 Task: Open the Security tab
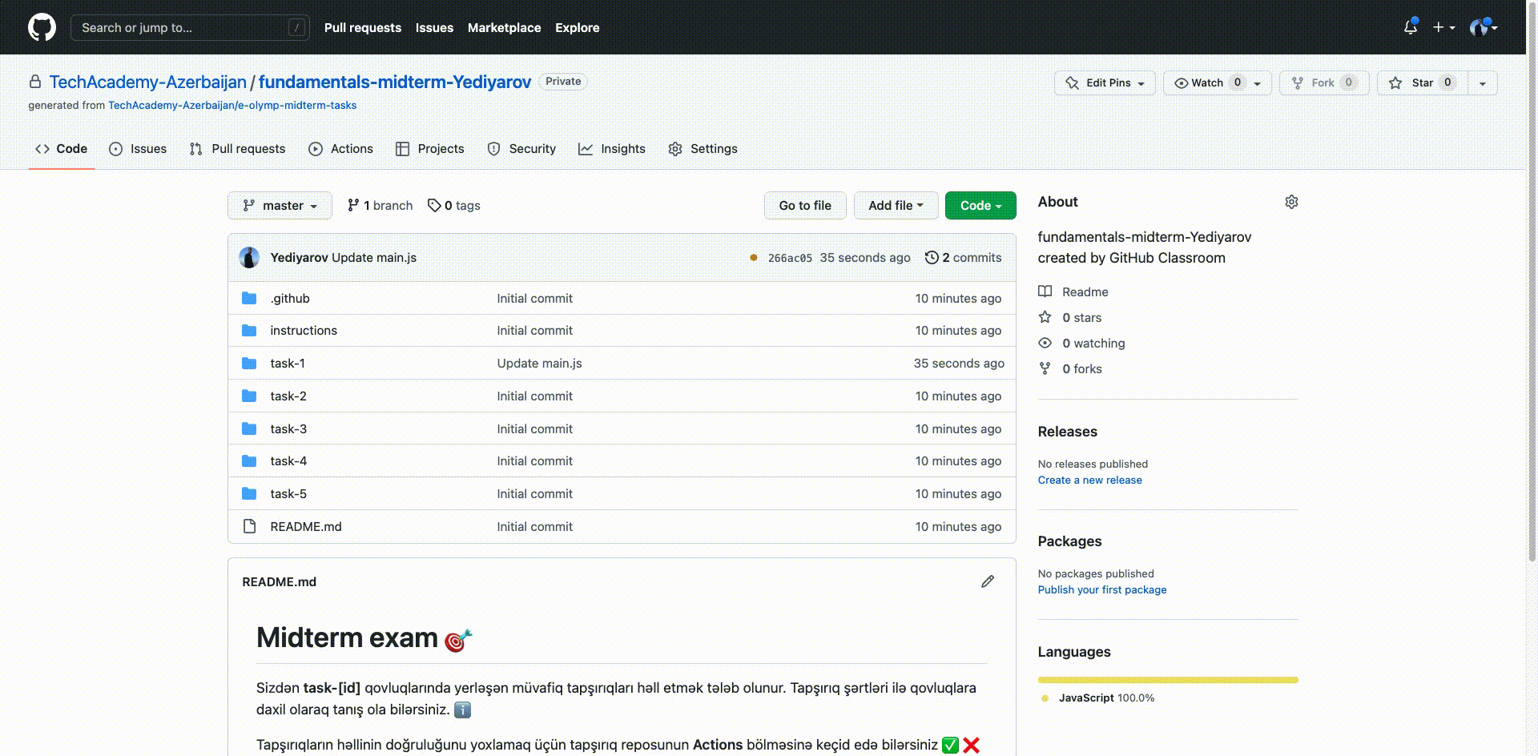521,149
